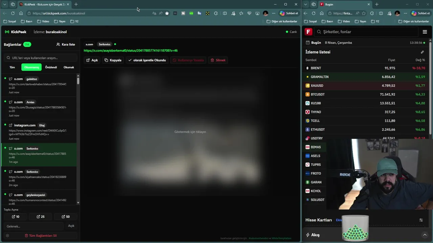This screenshot has height=243, width=433.
Task: Open Favorites list icon in left browser
Action: coord(241,13)
